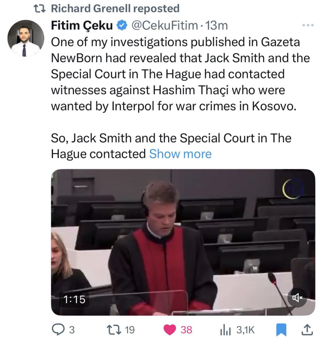Expand tweet text with Show more

coord(180,154)
